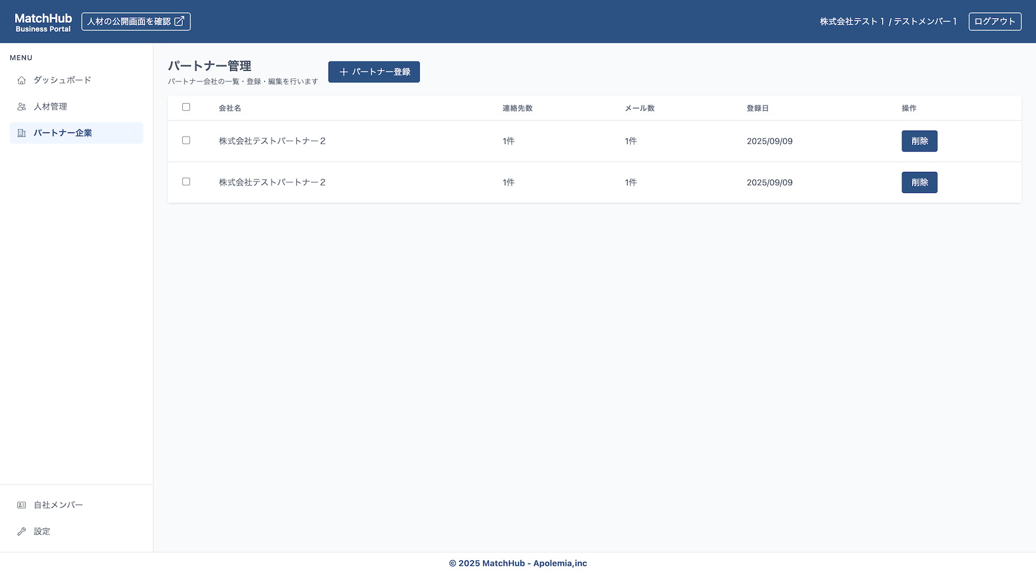Open パートナー登録 to register a partner
The height and width of the screenshot is (574, 1036).
pos(374,71)
